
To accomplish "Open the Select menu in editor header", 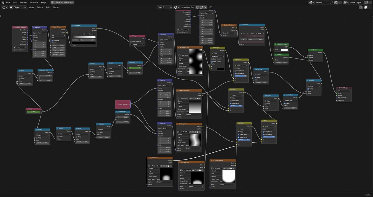I will (40, 7).
